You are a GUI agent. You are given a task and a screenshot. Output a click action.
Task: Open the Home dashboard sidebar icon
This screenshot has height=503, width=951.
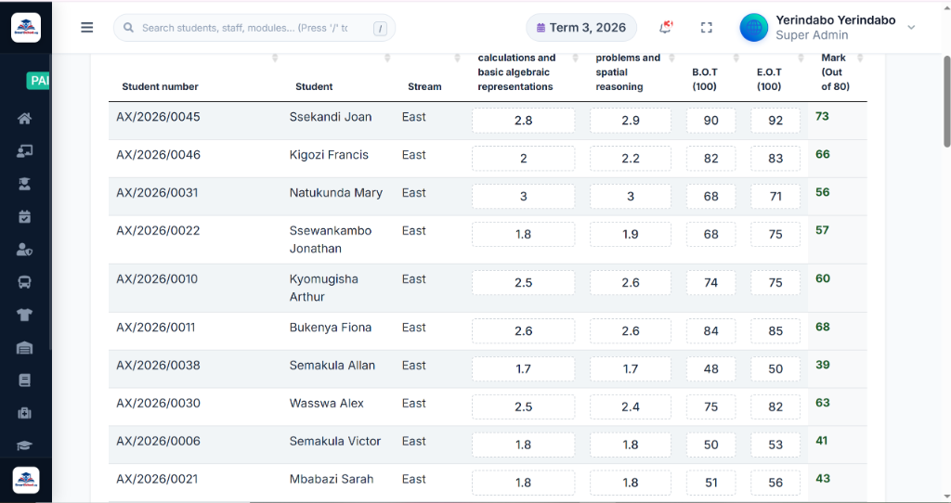click(24, 118)
